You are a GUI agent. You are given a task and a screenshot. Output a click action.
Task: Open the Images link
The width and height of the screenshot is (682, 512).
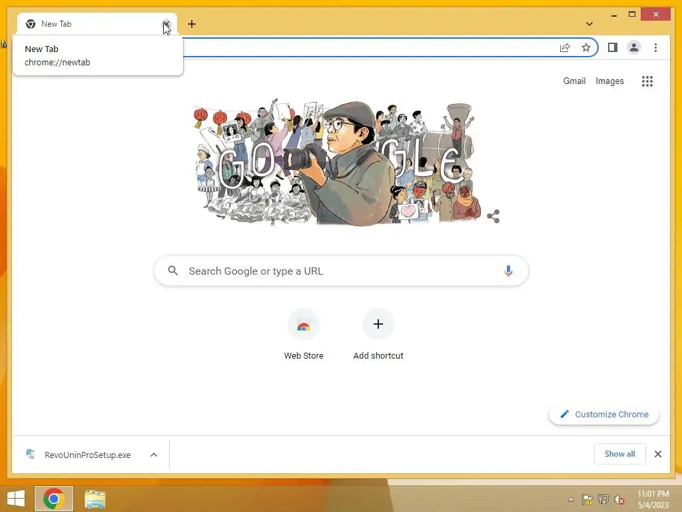coord(609,81)
